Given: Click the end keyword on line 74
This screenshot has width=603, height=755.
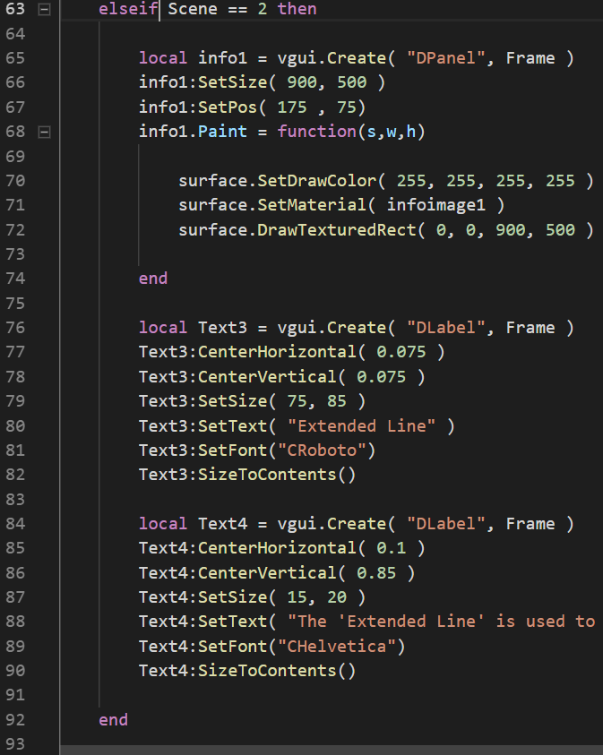Looking at the screenshot, I should tap(153, 279).
